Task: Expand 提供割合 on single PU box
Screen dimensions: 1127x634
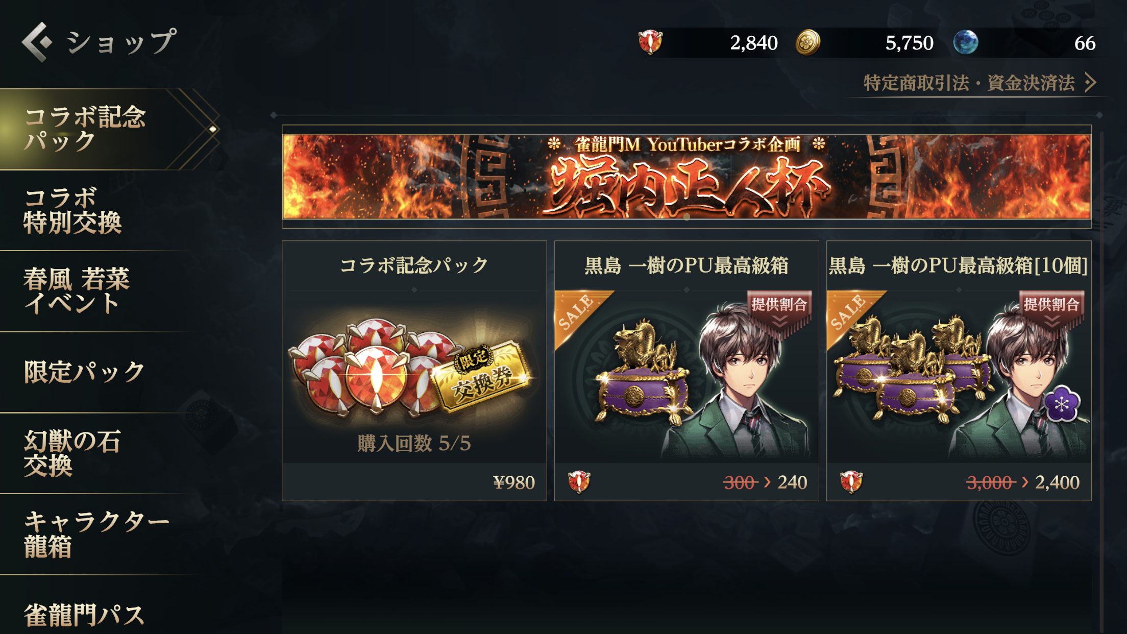Action: point(779,311)
